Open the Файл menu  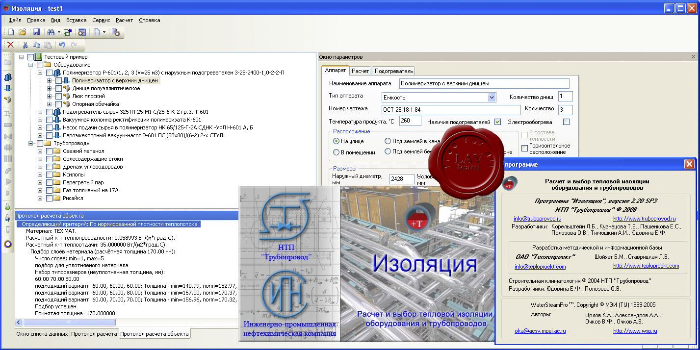click(x=15, y=20)
